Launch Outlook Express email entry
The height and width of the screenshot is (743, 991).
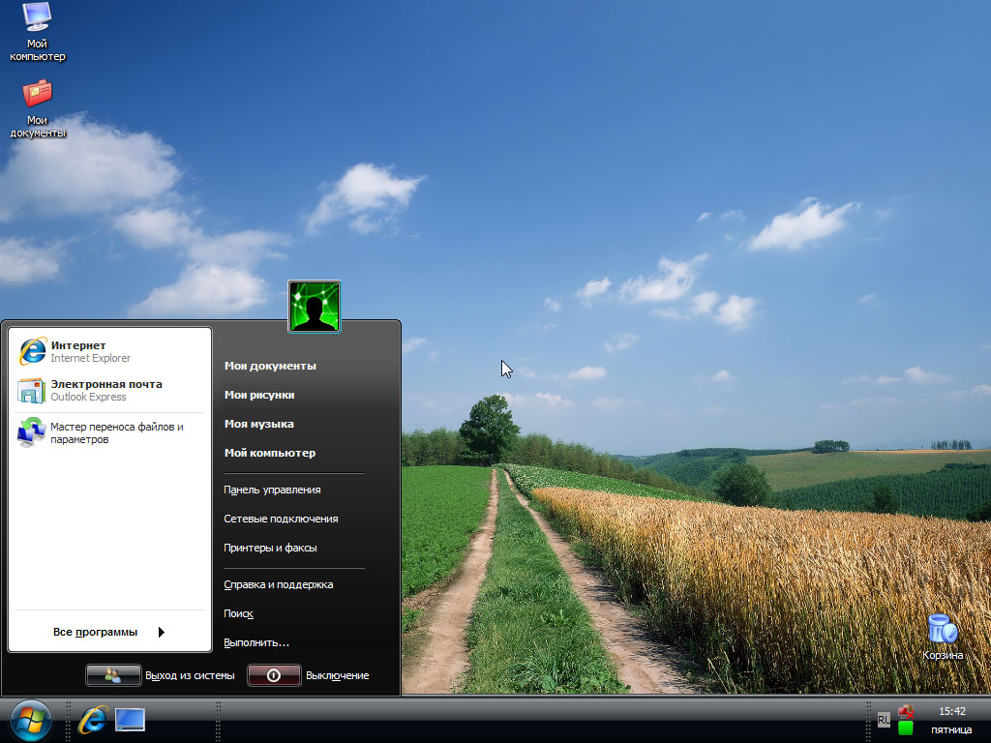pyautogui.click(x=105, y=390)
